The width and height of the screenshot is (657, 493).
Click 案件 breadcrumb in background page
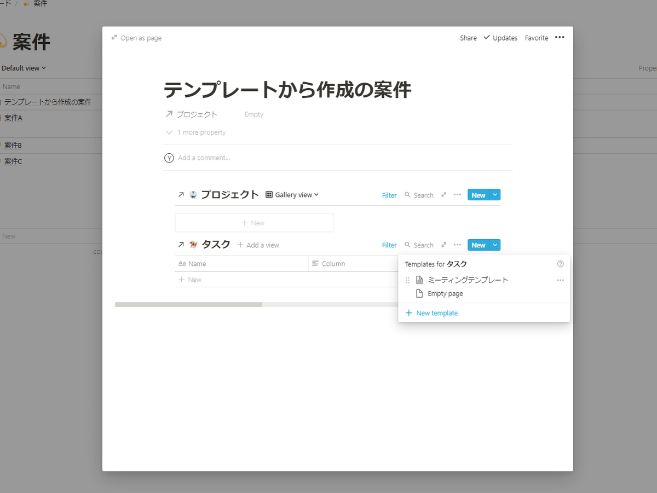40,3
